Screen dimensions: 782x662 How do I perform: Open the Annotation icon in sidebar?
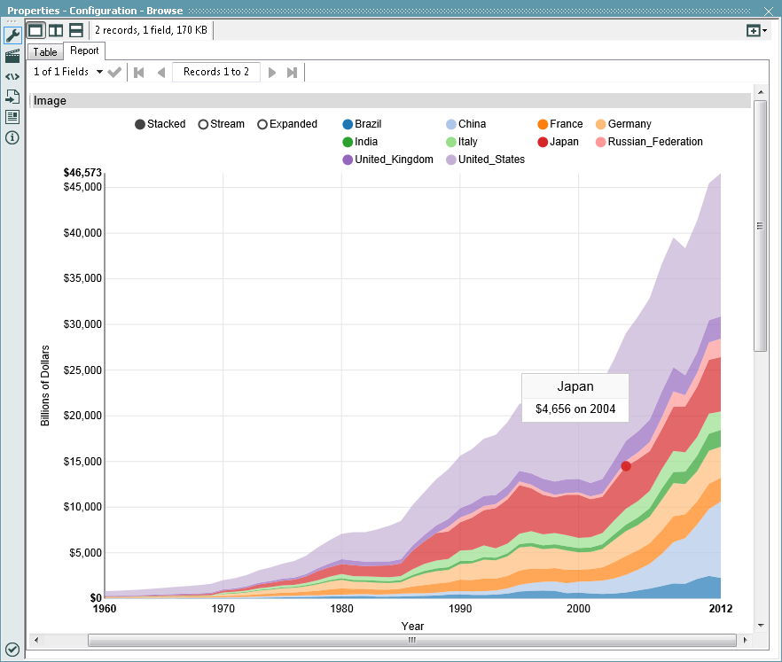[x=12, y=117]
